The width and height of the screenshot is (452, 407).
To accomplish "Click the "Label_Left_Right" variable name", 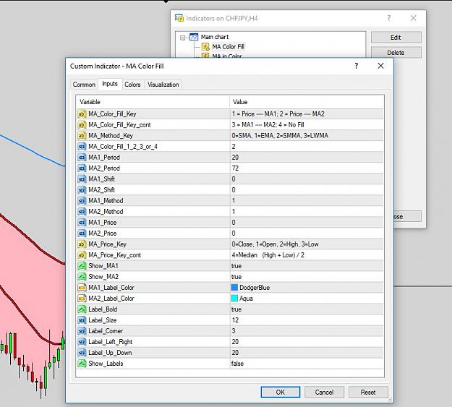I will pyautogui.click(x=110, y=342).
